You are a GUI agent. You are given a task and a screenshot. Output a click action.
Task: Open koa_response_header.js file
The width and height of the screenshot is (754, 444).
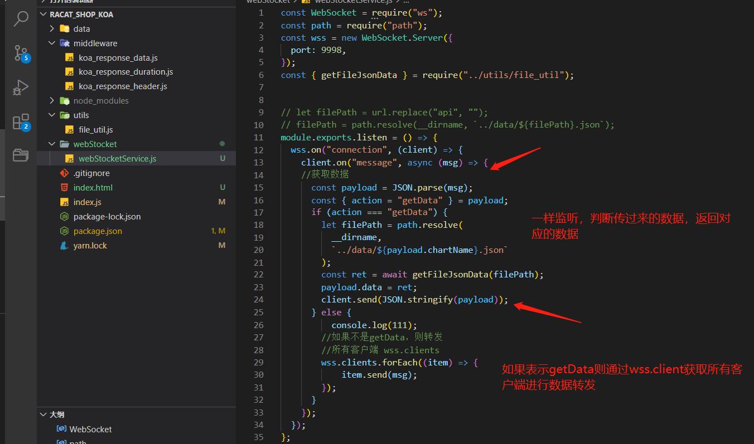136,86
